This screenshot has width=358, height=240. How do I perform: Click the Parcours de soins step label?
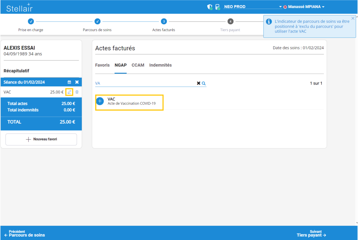click(x=97, y=30)
